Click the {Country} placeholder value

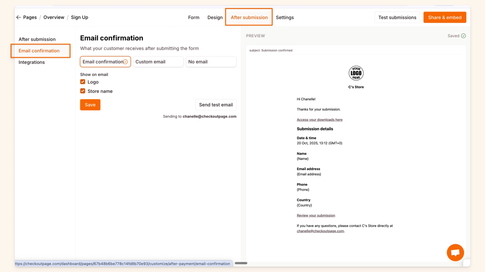tap(305, 205)
